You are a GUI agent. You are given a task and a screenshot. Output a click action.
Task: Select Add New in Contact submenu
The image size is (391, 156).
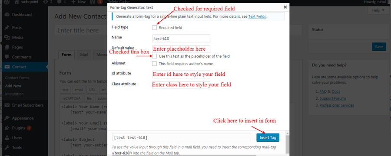tap(13, 86)
